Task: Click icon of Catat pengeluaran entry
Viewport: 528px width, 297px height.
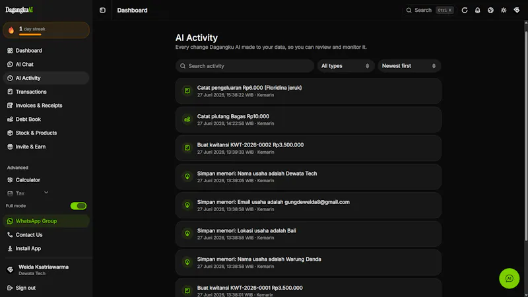Action: coord(187,91)
